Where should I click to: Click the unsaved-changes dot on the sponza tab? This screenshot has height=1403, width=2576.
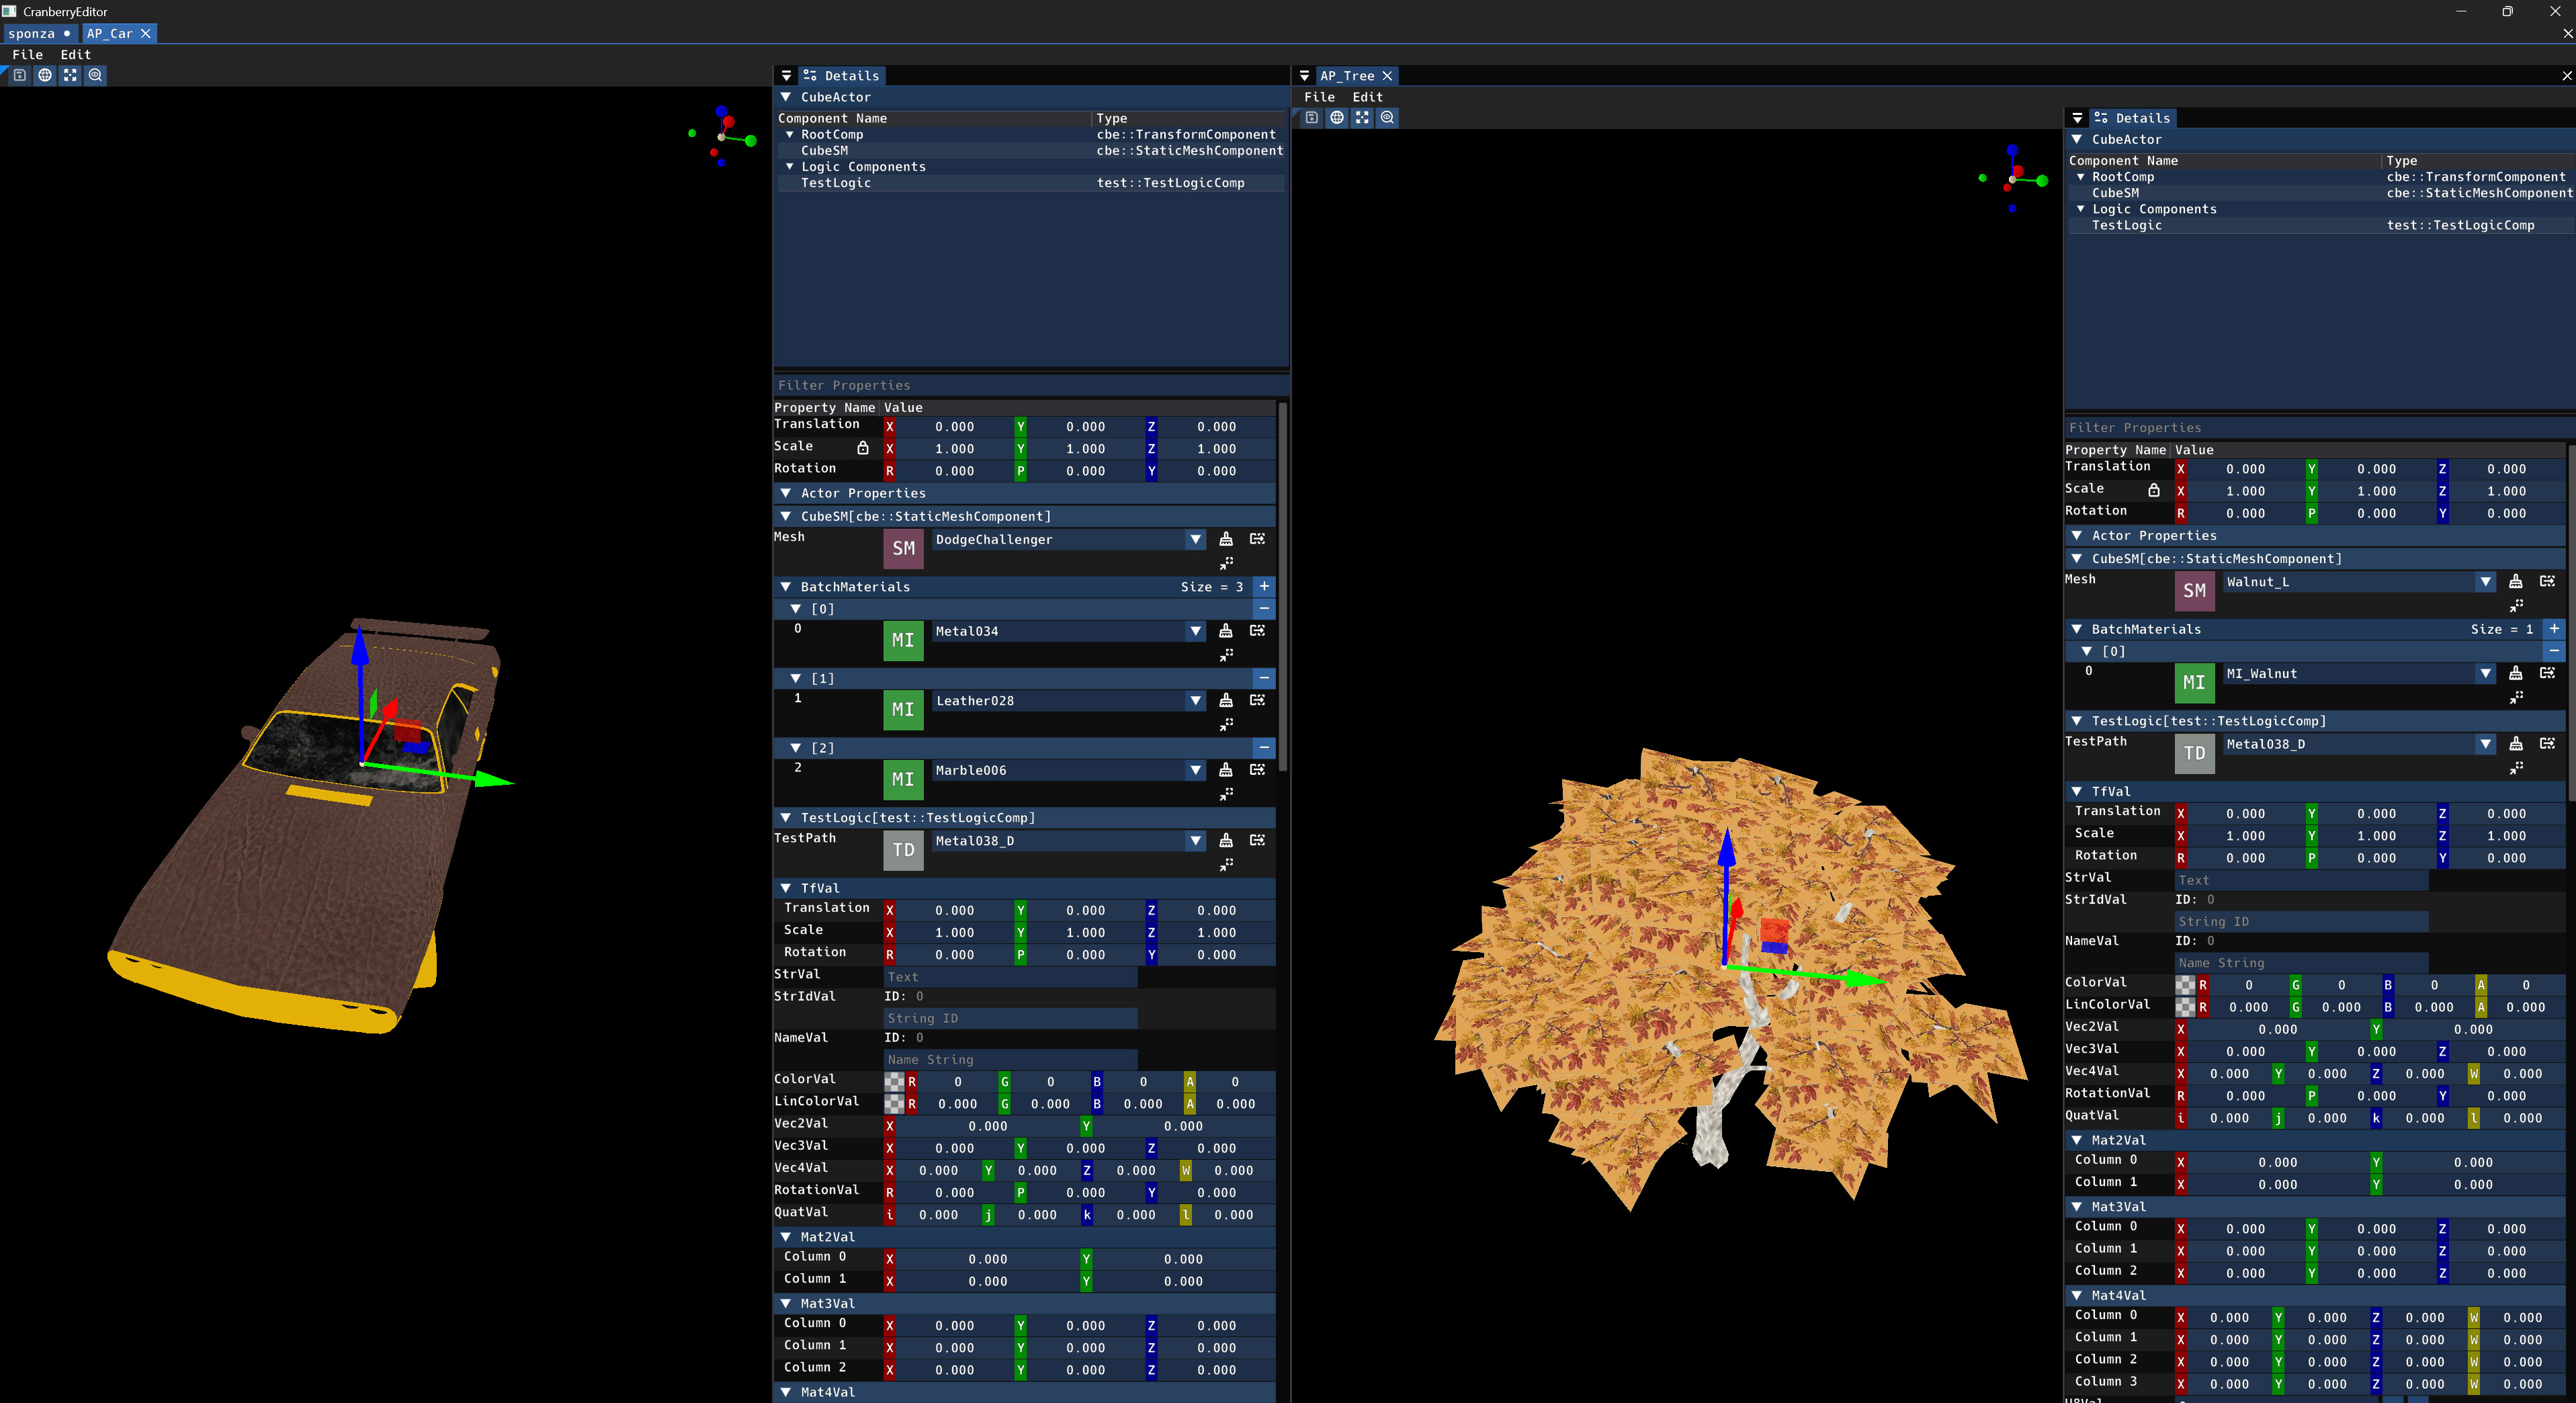tap(66, 33)
